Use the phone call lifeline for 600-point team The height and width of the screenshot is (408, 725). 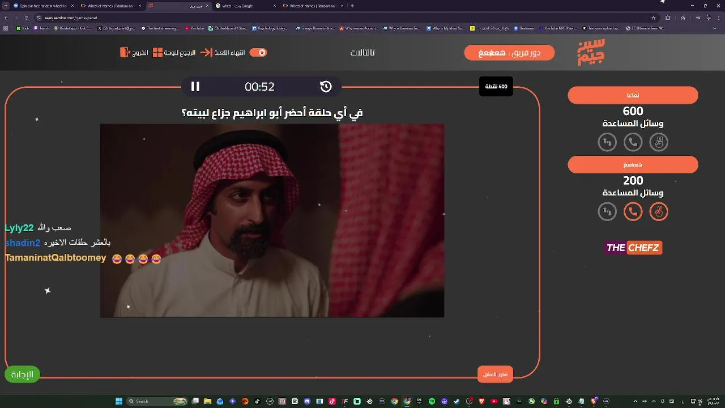(633, 142)
